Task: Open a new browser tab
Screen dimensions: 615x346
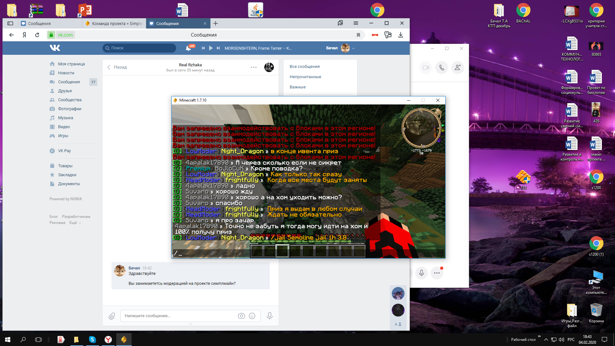Action: (216, 23)
